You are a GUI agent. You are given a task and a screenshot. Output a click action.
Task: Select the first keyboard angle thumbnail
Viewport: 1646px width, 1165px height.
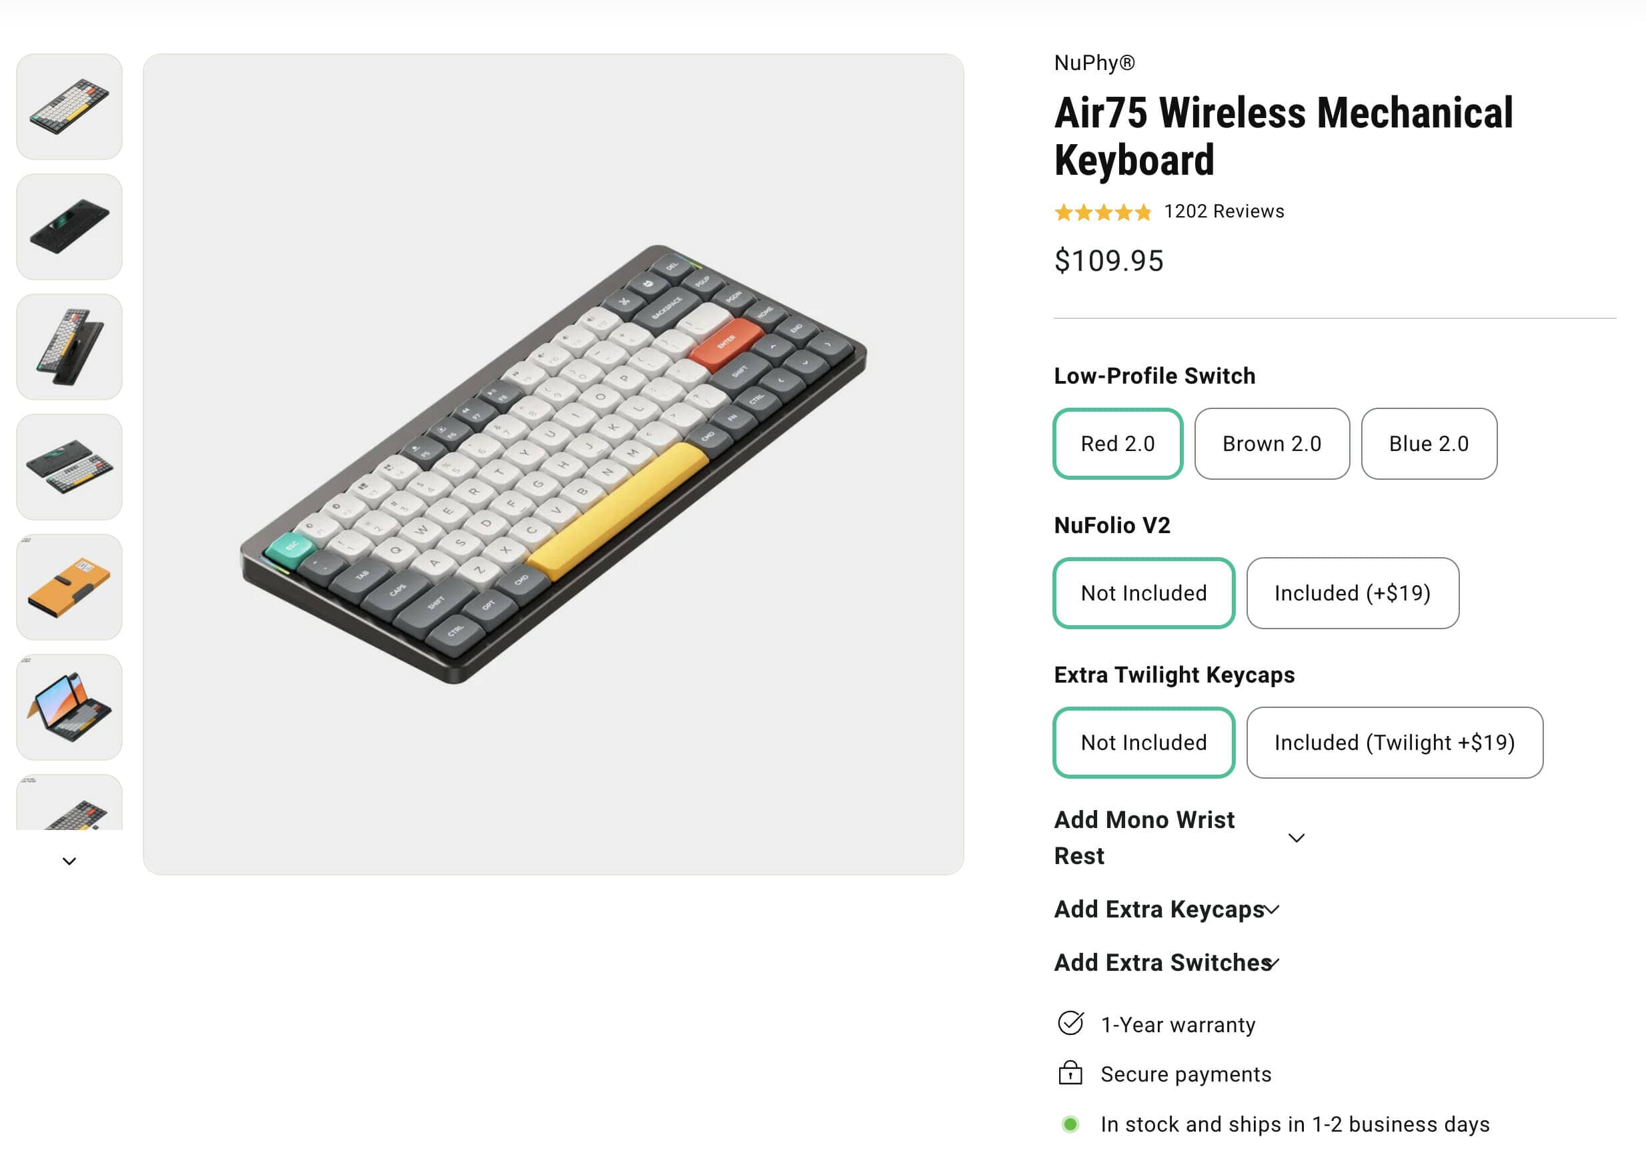pos(69,107)
